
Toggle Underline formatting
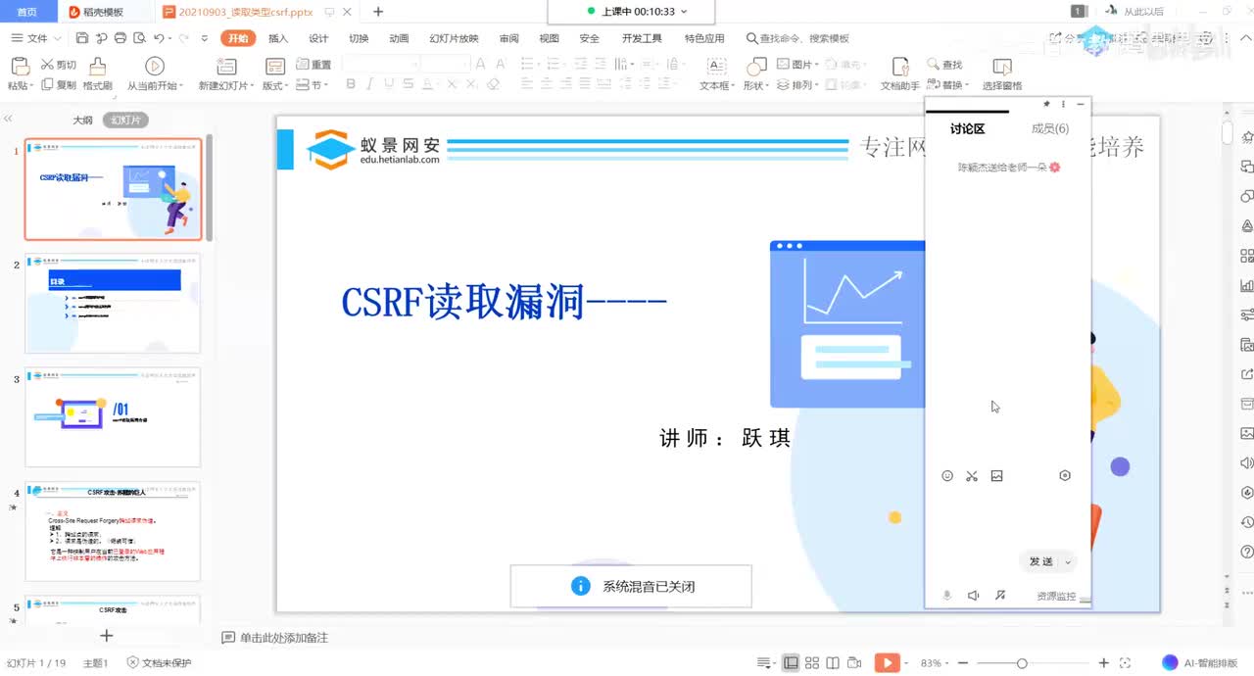391,85
